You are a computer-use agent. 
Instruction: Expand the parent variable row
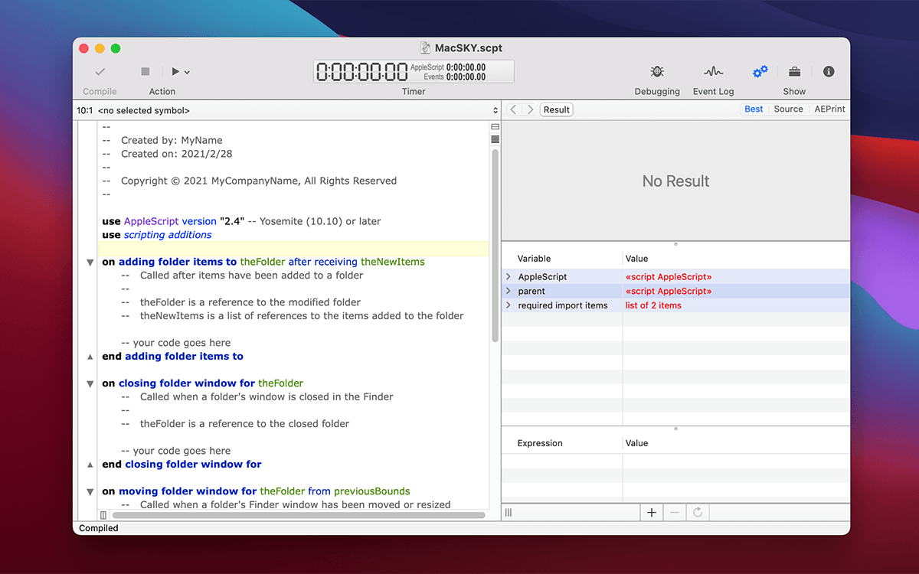click(509, 291)
